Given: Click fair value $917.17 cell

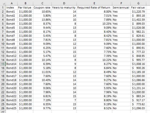Looking at the screenshot, I should 138,100.
